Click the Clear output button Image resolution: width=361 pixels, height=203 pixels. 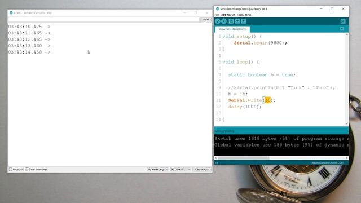202,169
